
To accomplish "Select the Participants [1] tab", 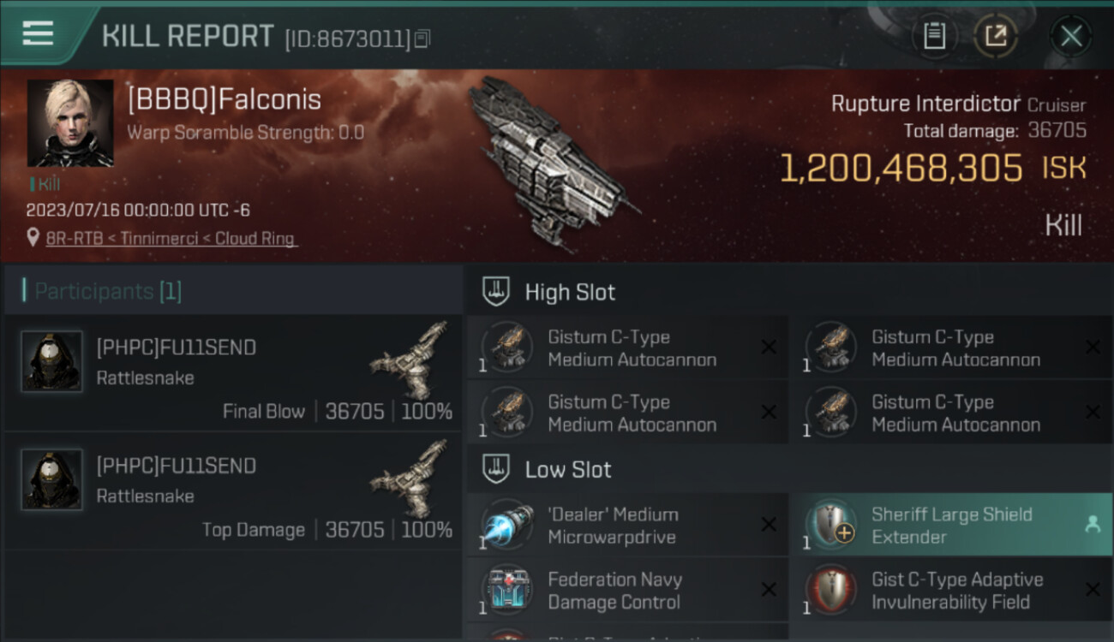I will (108, 291).
